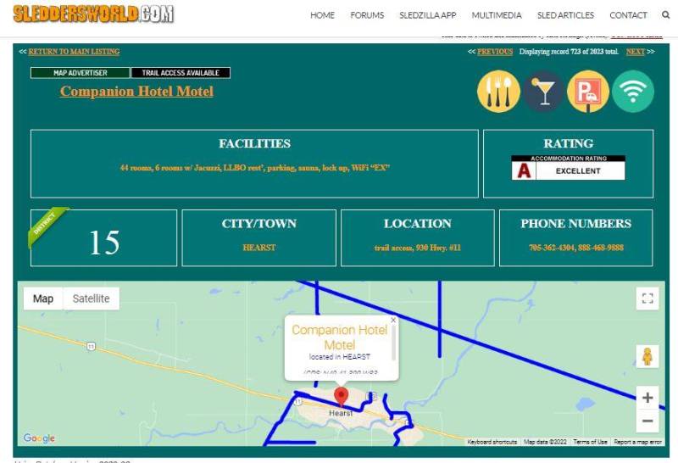Click the phone numbers text
The width and height of the screenshot is (678, 463).
pyautogui.click(x=576, y=248)
